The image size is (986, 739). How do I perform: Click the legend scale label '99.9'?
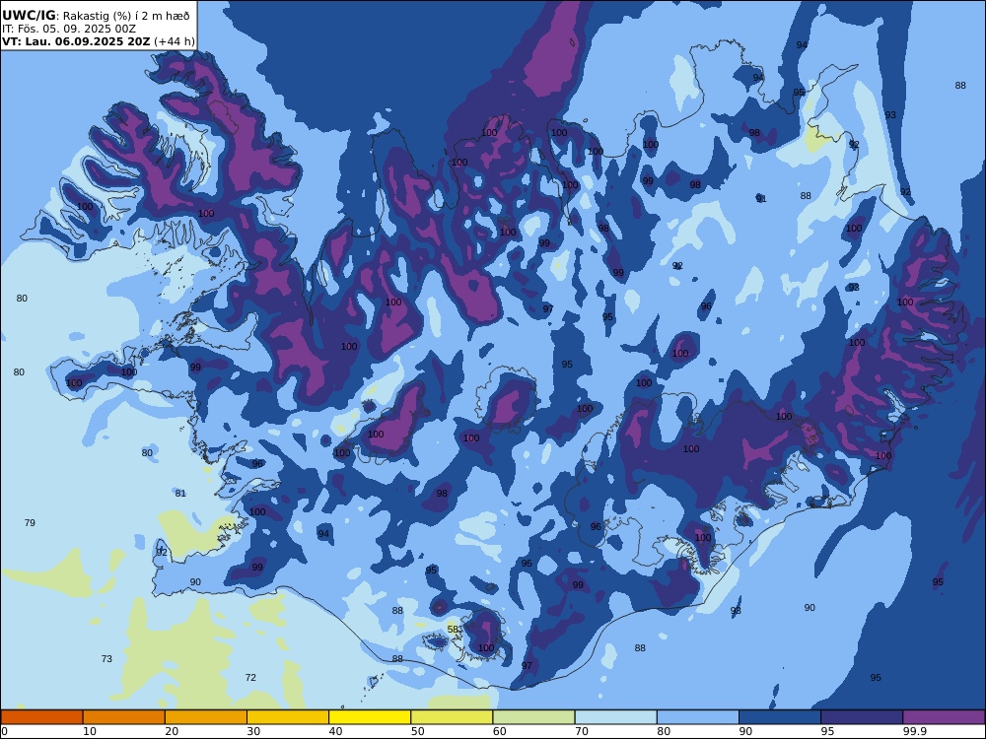[x=913, y=731]
